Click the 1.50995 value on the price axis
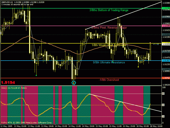The height and width of the screenshot is (128, 170). [166, 71]
